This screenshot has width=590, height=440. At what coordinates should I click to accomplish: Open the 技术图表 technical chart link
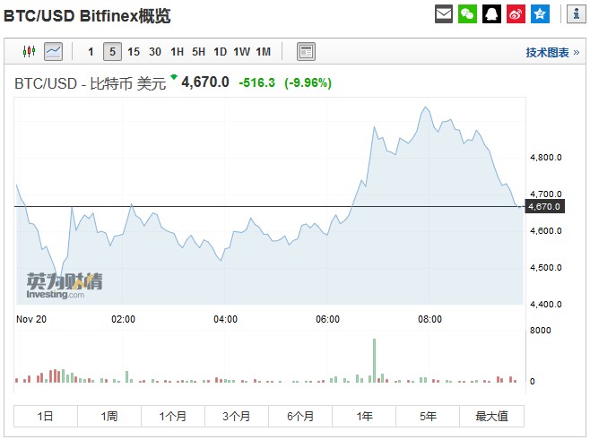click(552, 52)
